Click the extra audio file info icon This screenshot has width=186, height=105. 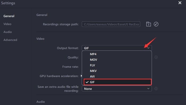156,89
